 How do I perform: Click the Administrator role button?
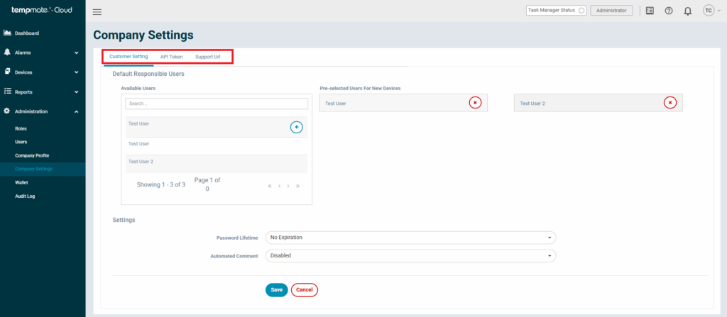point(611,10)
